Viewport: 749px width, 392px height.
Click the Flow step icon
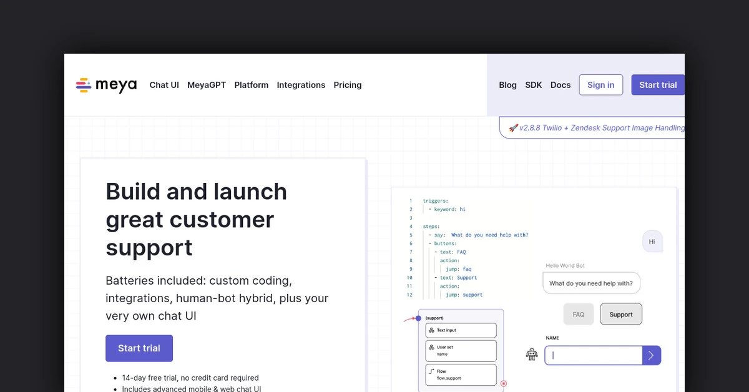(431, 371)
